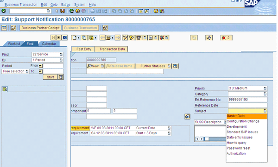The height and width of the screenshot is (167, 278).
Task: Click the green Back arrow icon
Action: [x=72, y=11]
